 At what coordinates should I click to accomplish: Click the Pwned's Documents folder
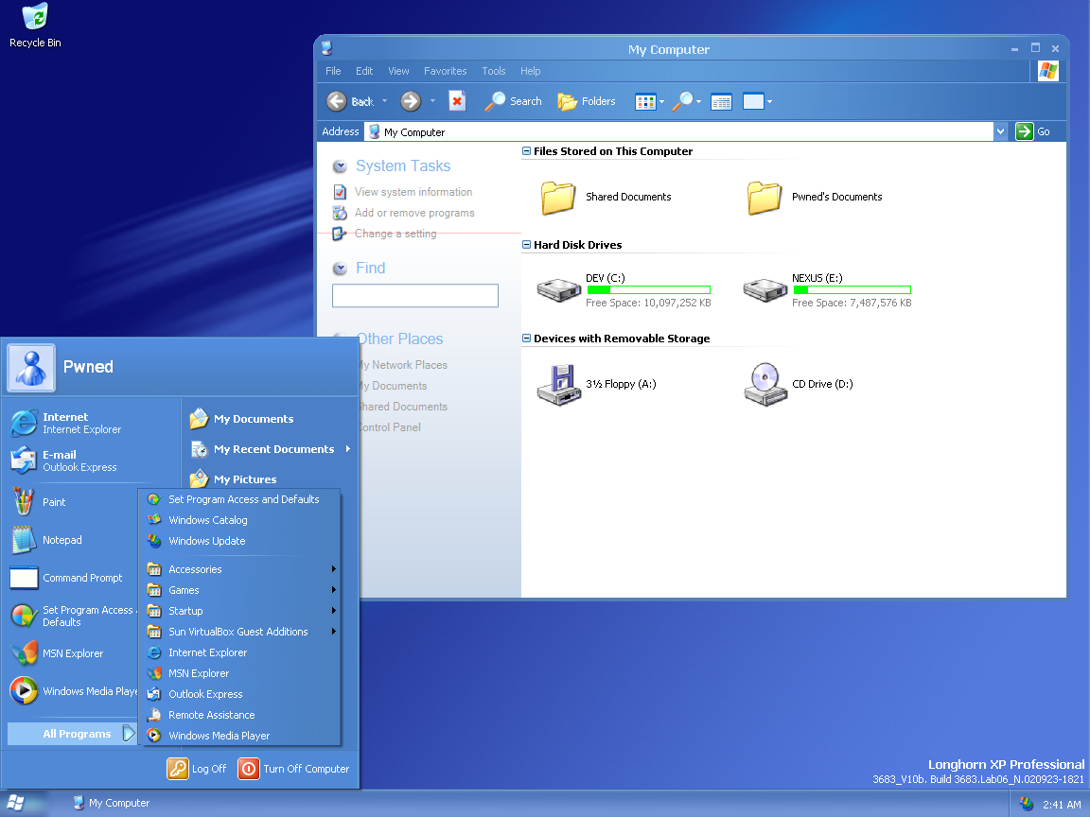(765, 197)
